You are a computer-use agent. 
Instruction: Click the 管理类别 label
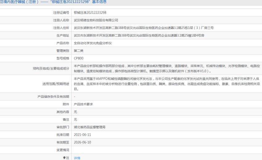[x=63, y=51]
